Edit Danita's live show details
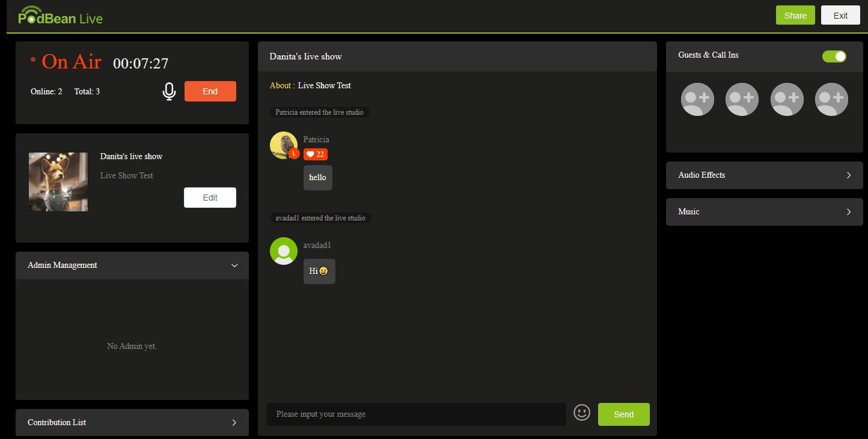 click(x=210, y=197)
